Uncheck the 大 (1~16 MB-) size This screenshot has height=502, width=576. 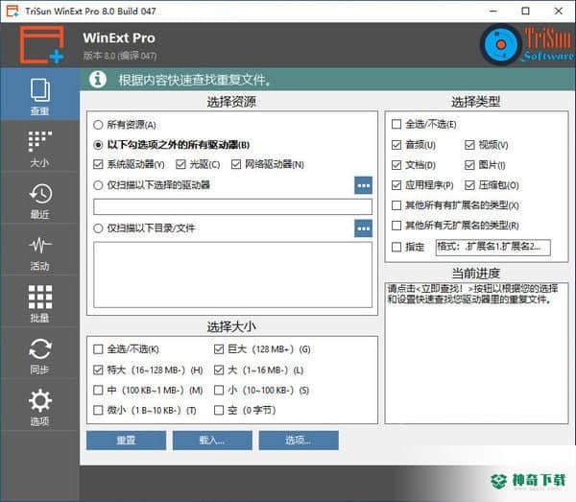coord(219,370)
